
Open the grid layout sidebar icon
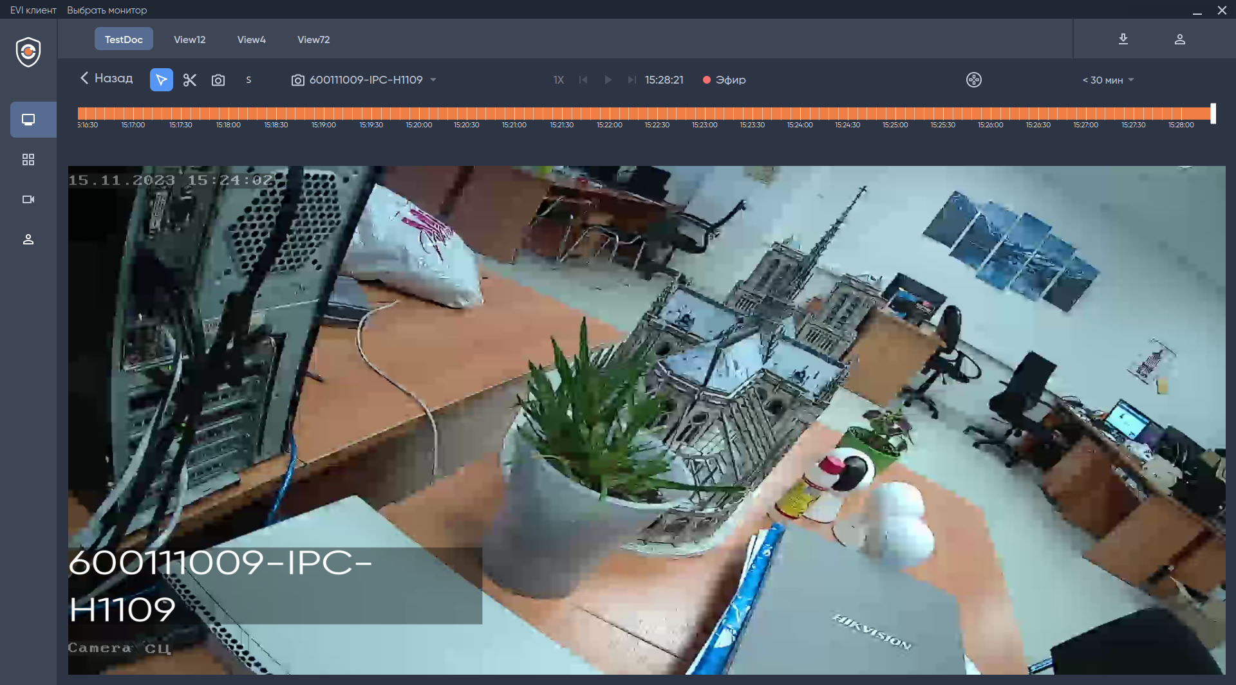(x=28, y=160)
